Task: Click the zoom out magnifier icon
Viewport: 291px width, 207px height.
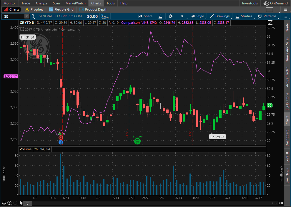Action: pyautogui.click(x=16, y=203)
